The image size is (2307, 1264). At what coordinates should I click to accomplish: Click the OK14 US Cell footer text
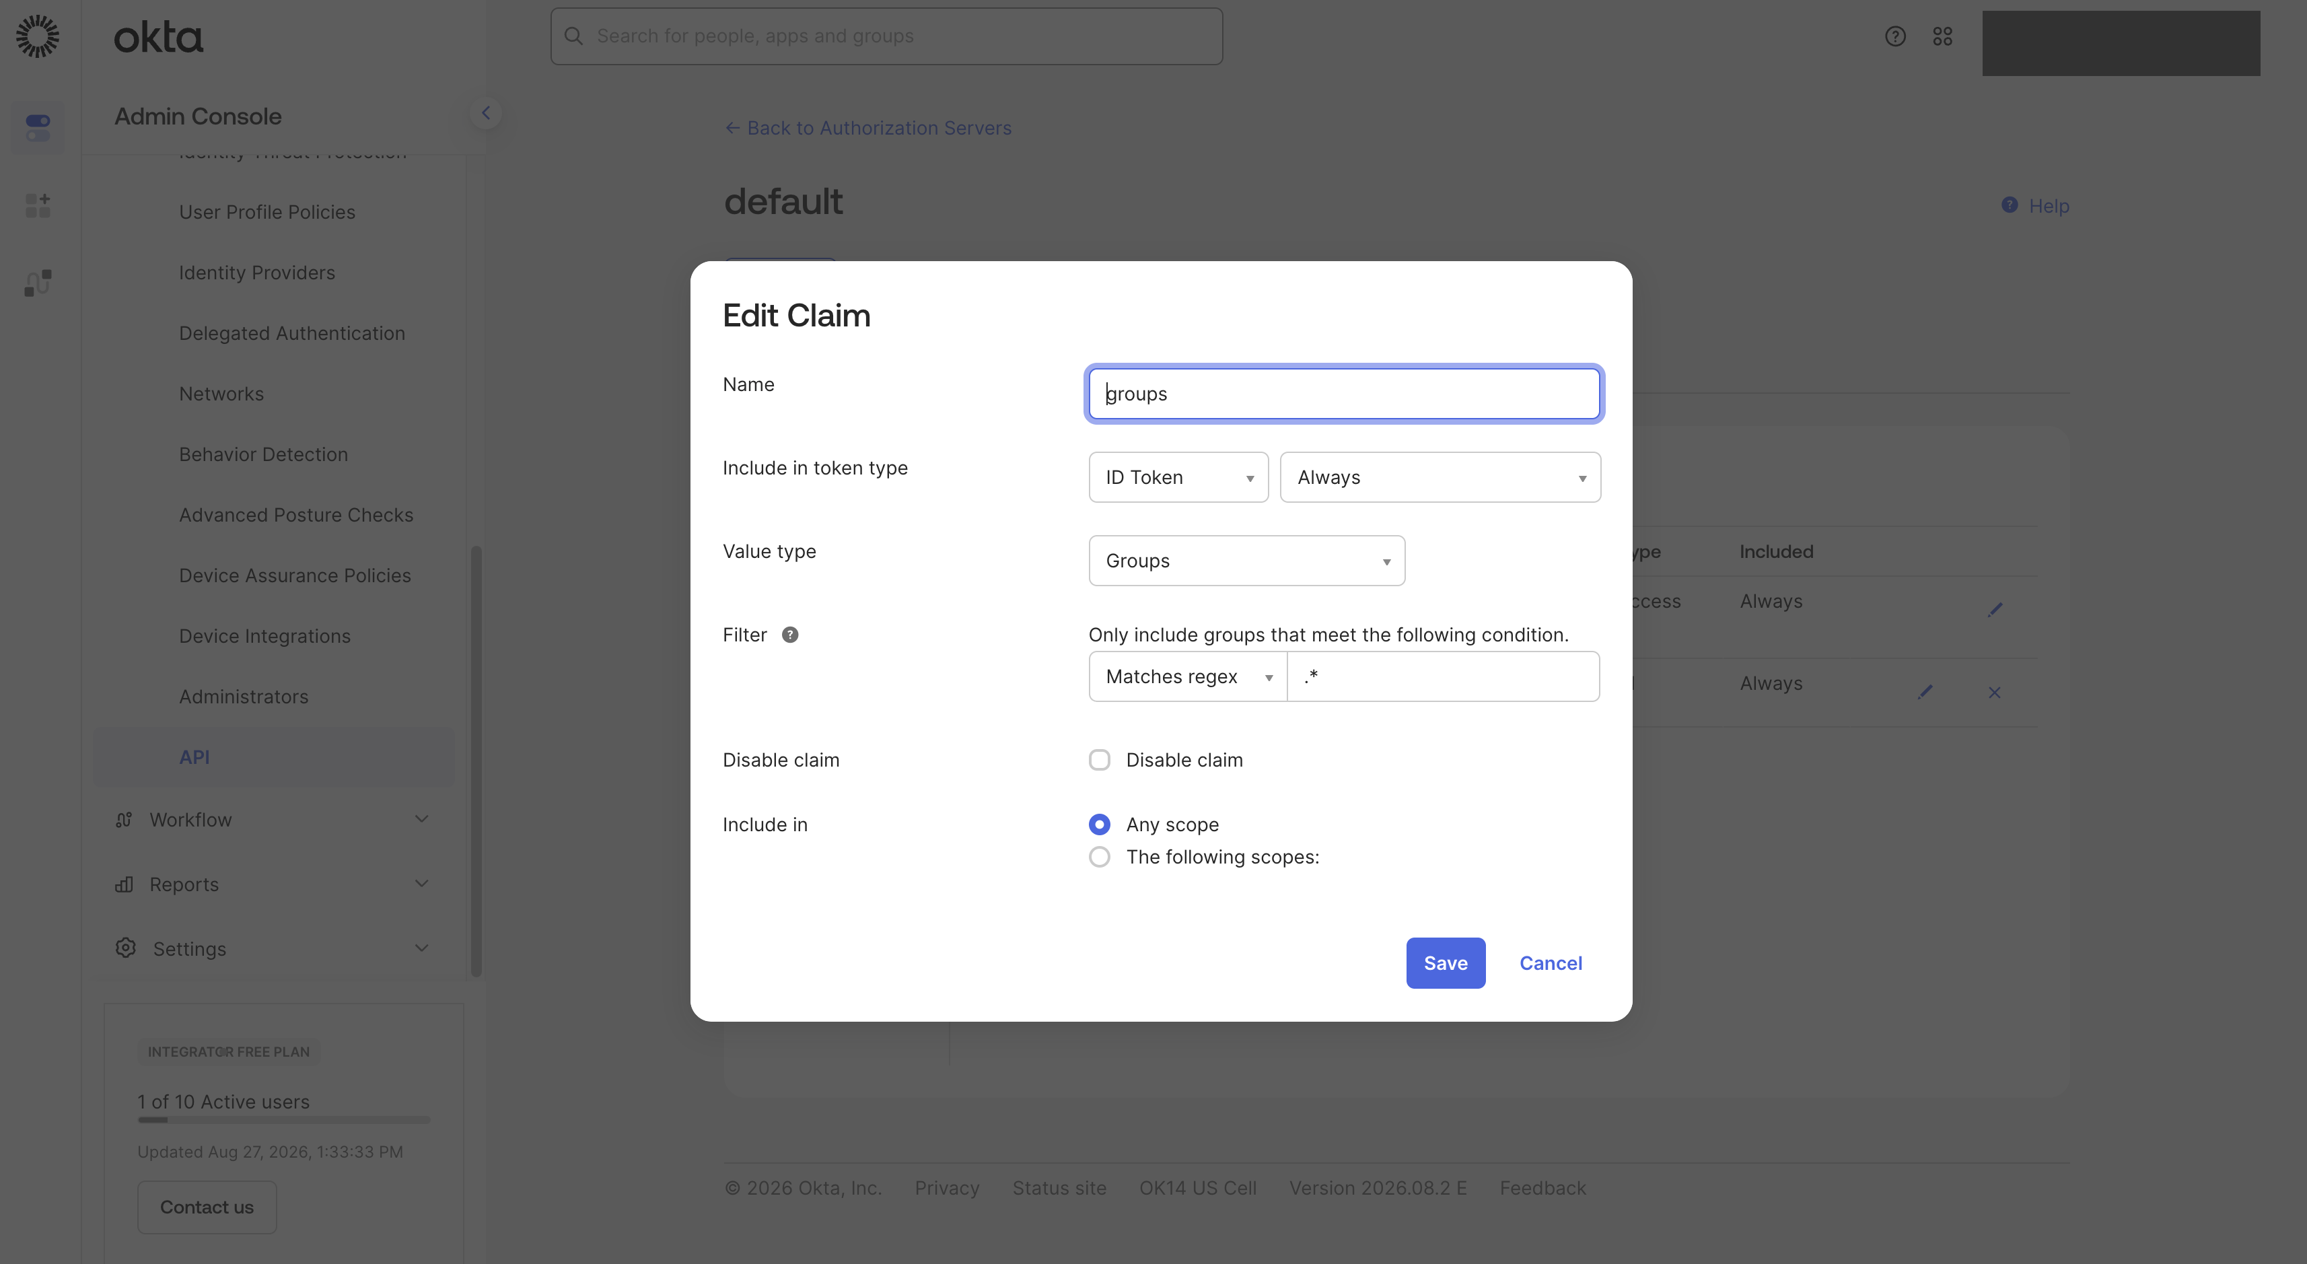(x=1197, y=1188)
